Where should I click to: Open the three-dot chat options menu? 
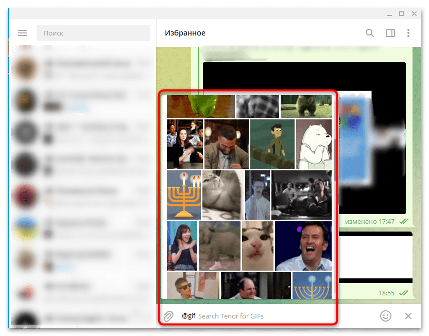(408, 33)
